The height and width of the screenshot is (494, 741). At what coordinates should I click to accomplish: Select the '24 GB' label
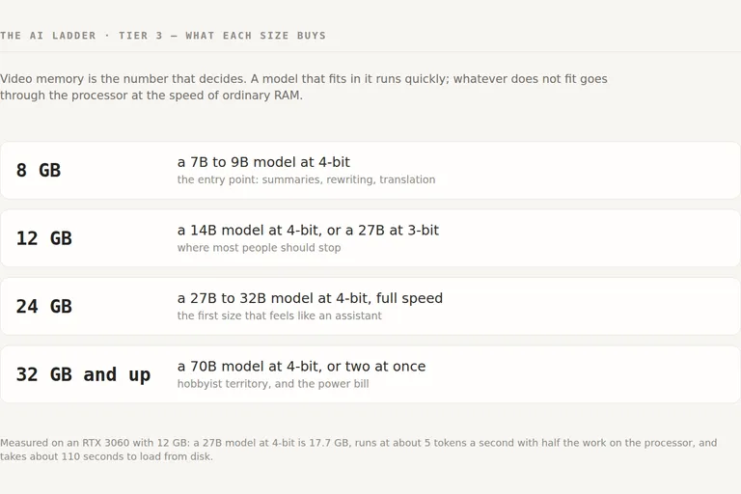(x=44, y=306)
